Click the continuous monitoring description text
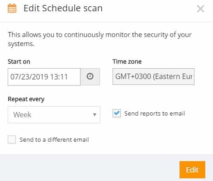The height and width of the screenshot is (181, 213). tap(99, 39)
